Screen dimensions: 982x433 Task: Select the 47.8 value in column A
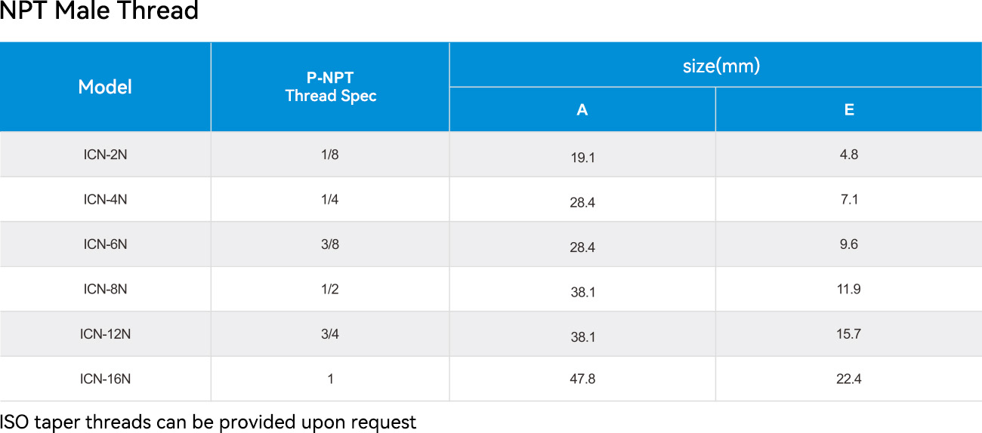point(582,379)
